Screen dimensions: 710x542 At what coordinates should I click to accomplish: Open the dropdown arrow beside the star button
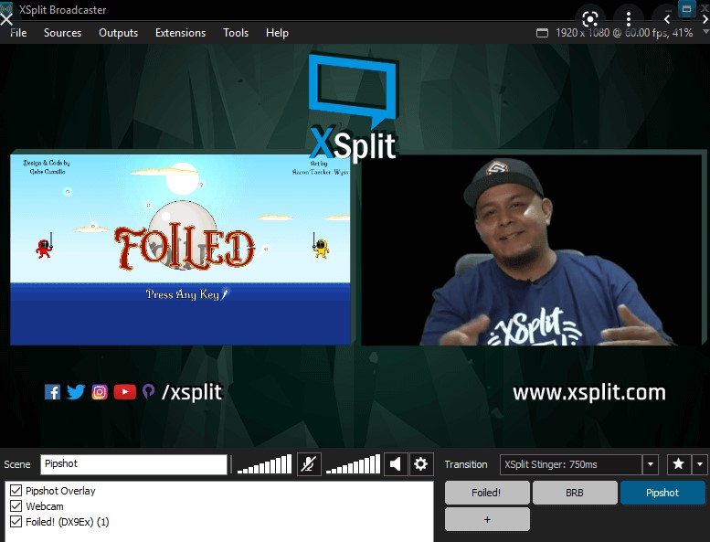(x=700, y=464)
